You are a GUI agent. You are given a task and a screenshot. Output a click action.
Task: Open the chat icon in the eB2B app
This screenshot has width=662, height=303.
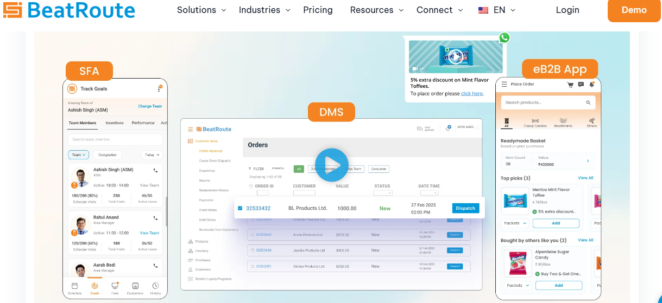[x=581, y=85]
